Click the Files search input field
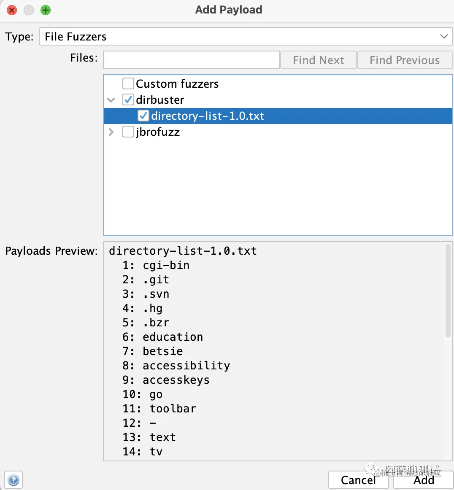Screen dimensions: 454x490 click(x=192, y=60)
